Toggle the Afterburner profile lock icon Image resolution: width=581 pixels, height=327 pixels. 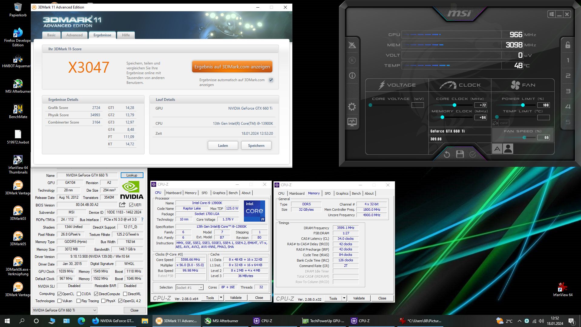tap(568, 45)
